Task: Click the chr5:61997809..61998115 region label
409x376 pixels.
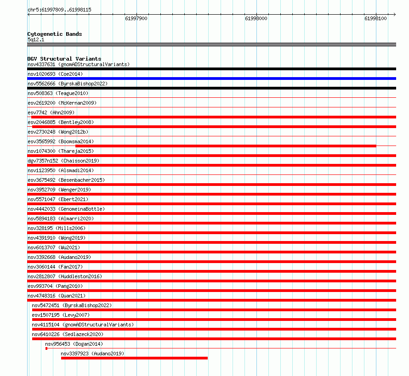Action: click(x=59, y=10)
